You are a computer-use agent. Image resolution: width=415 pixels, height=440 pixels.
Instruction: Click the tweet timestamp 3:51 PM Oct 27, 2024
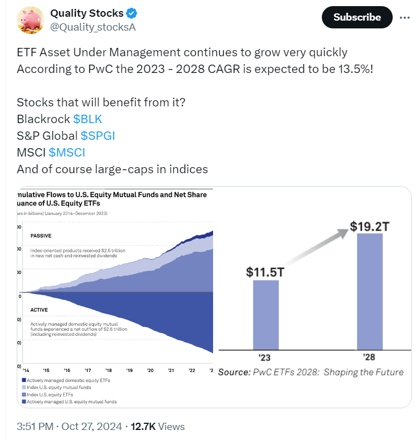(x=69, y=427)
